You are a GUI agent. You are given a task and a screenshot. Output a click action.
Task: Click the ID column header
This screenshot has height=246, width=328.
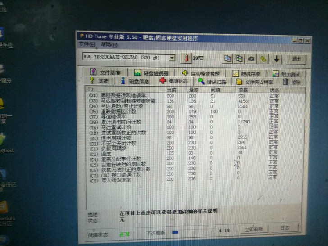pos(126,90)
